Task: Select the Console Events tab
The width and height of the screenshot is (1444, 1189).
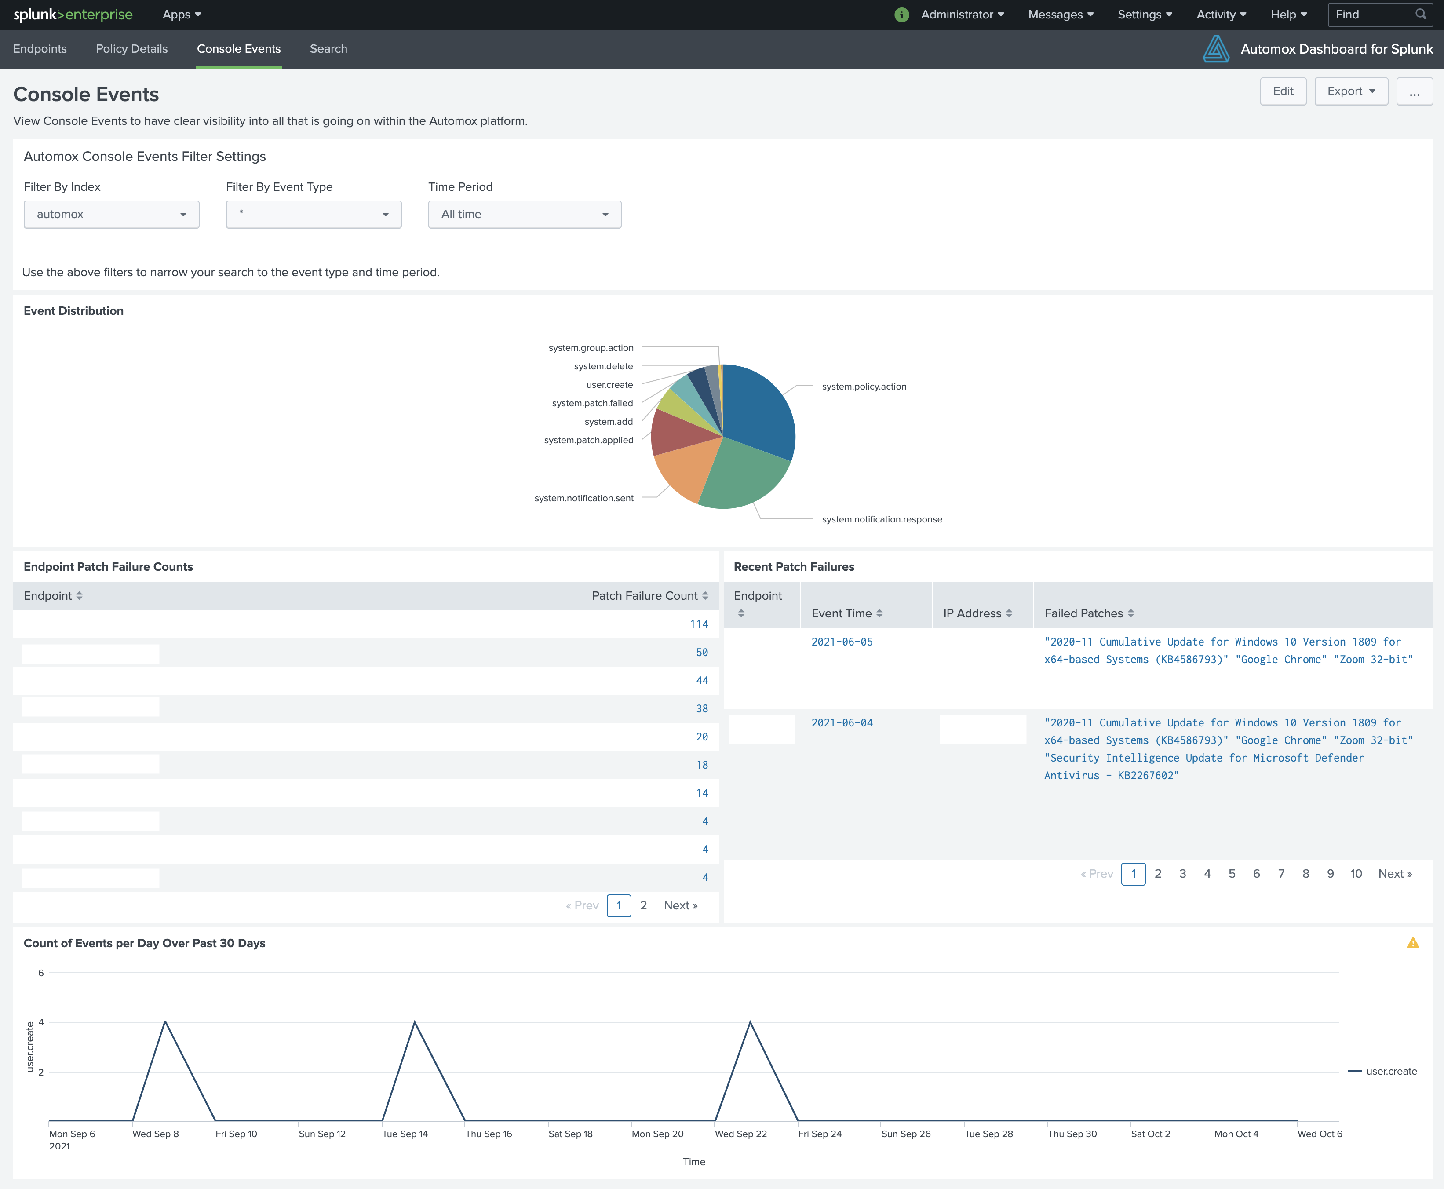Action: (x=238, y=49)
